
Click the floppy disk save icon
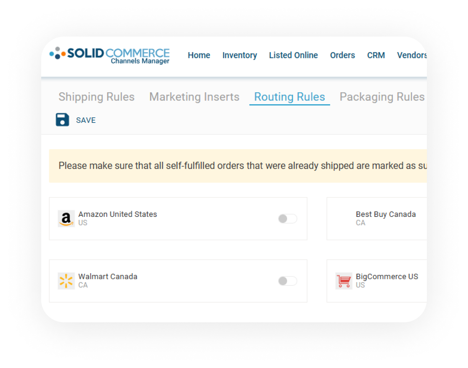[x=62, y=120]
